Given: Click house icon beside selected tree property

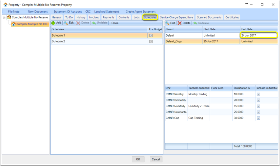Looking at the screenshot, I should (13, 24).
